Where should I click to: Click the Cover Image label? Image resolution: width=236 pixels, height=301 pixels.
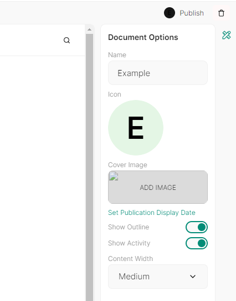pos(127,165)
